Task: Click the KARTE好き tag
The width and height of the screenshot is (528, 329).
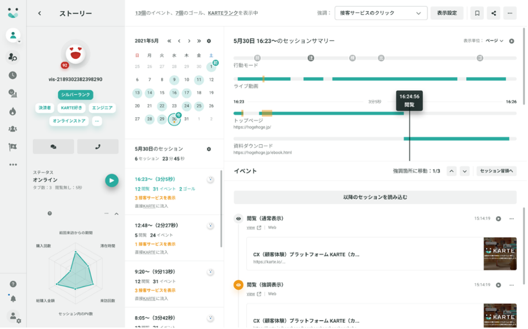Action: click(71, 108)
